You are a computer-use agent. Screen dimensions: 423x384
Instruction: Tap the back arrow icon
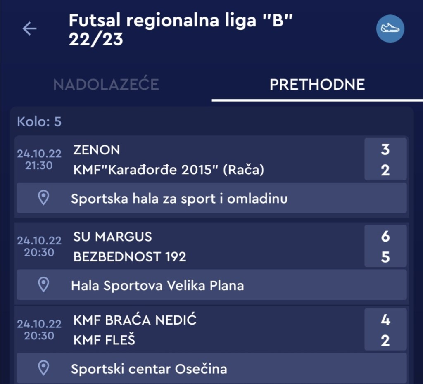click(x=29, y=28)
